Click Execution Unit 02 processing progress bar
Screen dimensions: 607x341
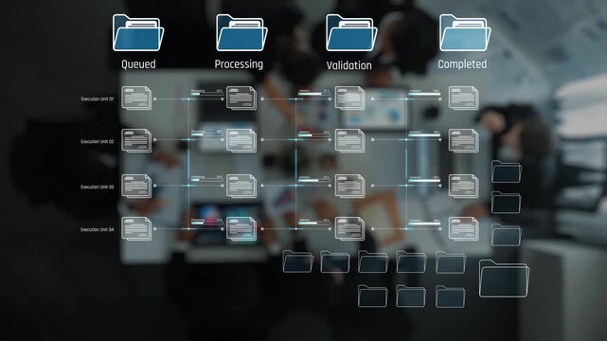[x=207, y=135]
